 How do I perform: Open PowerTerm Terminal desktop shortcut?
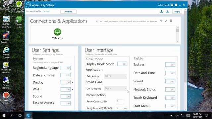coord(6,68)
